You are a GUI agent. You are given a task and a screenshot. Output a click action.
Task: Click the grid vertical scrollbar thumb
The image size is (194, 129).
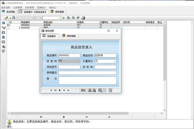[x=165, y=52]
